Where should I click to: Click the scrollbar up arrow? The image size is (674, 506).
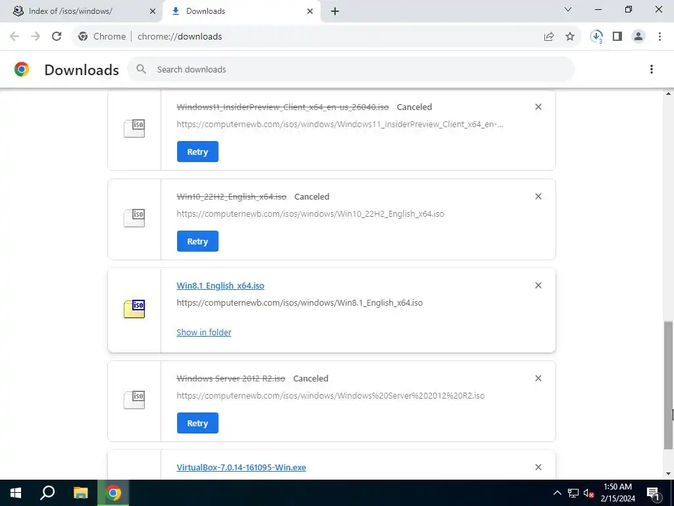coord(669,94)
